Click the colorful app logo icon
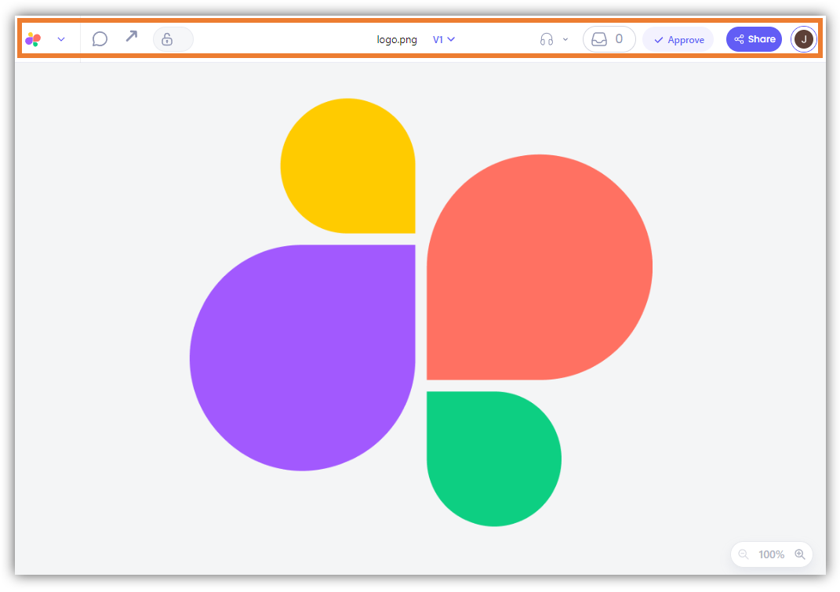 [33, 39]
